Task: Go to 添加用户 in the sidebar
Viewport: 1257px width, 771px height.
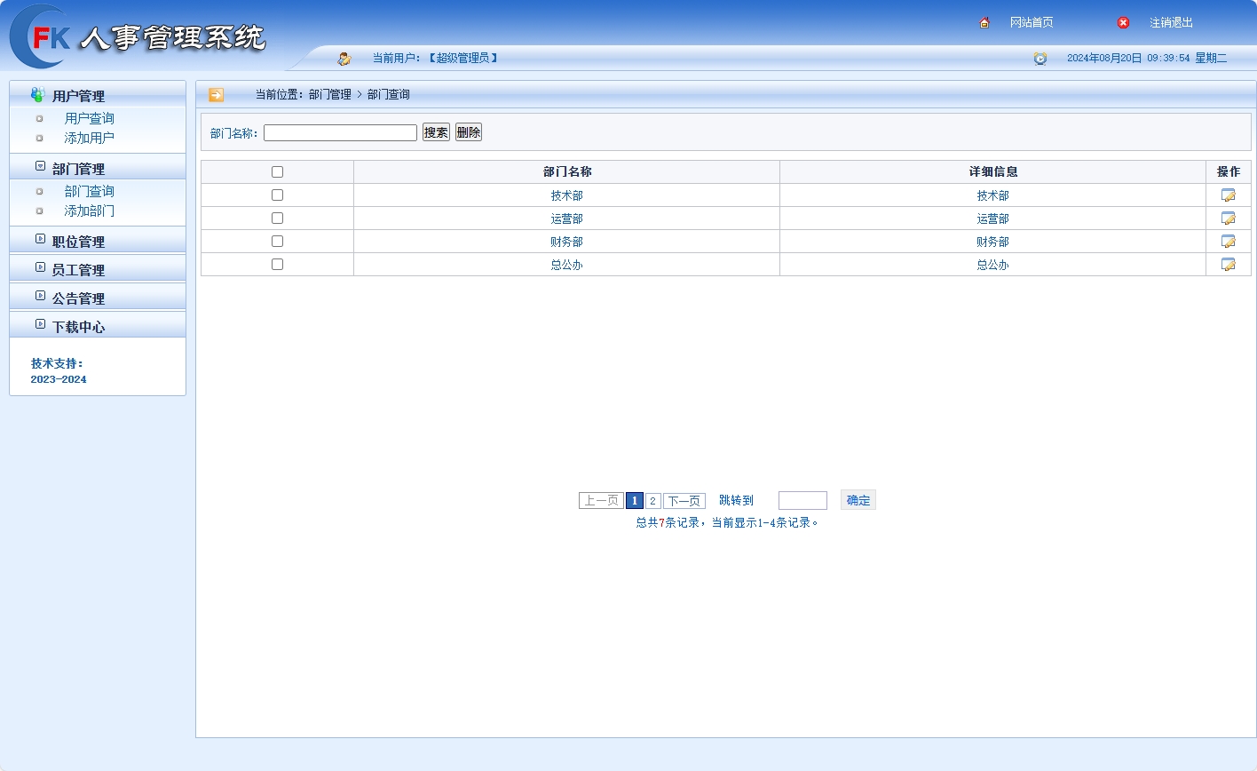Action: click(x=89, y=138)
